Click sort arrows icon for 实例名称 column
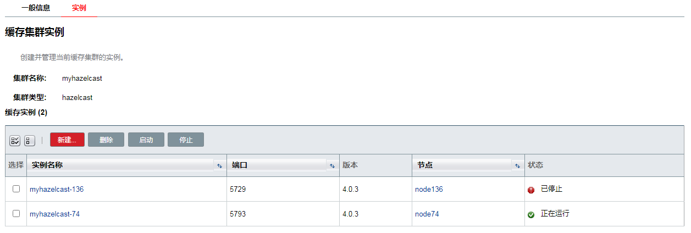Viewport: 691px width, 233px height. click(219, 165)
